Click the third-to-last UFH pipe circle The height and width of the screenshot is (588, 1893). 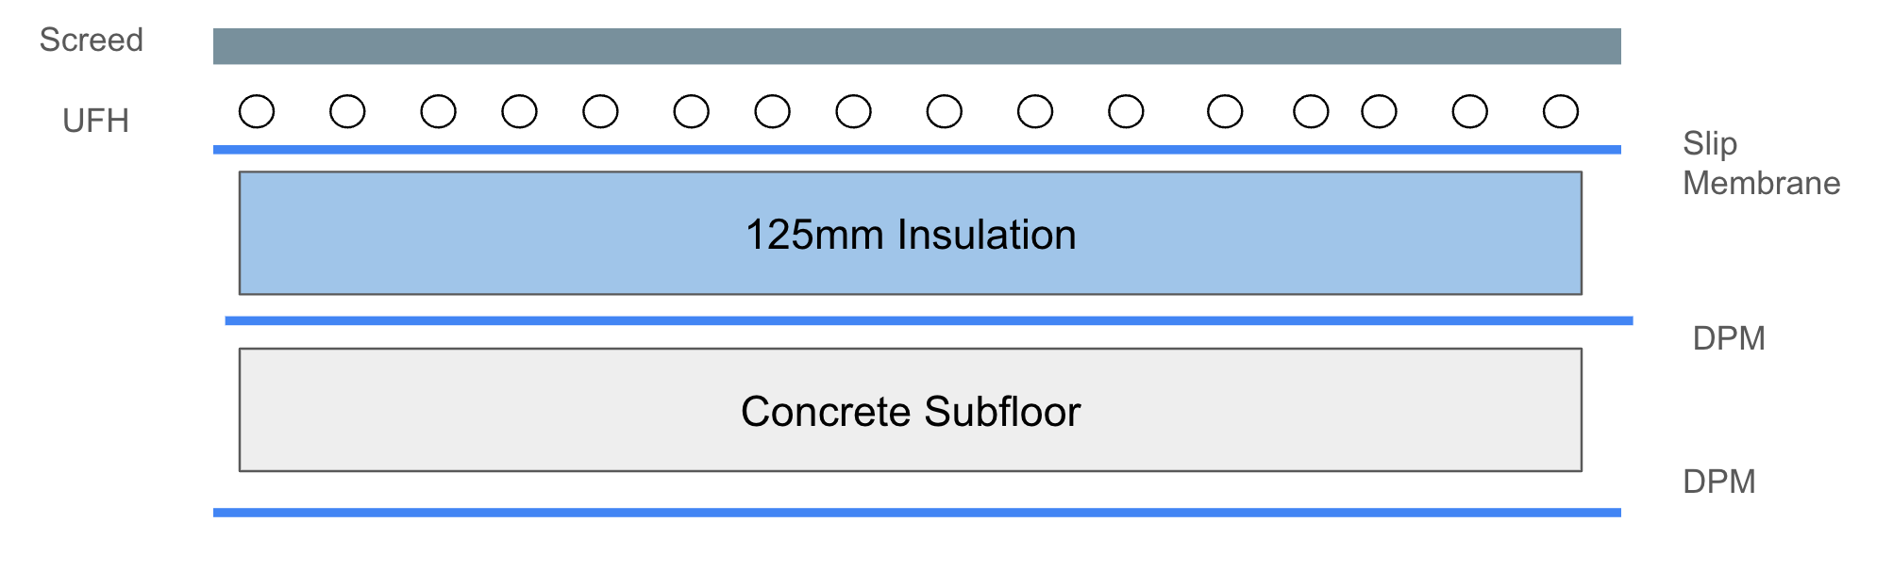pyautogui.click(x=1379, y=111)
